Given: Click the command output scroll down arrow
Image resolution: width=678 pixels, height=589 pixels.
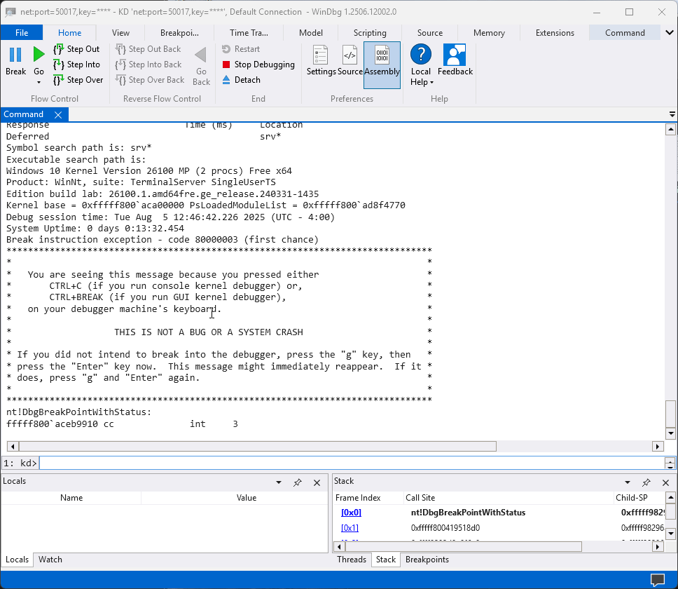Looking at the screenshot, I should 671,433.
